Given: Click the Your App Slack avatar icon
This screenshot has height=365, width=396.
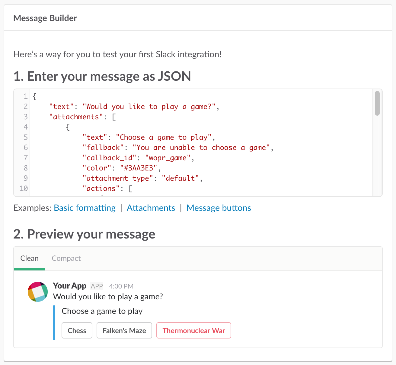Looking at the screenshot, I should click(37, 292).
